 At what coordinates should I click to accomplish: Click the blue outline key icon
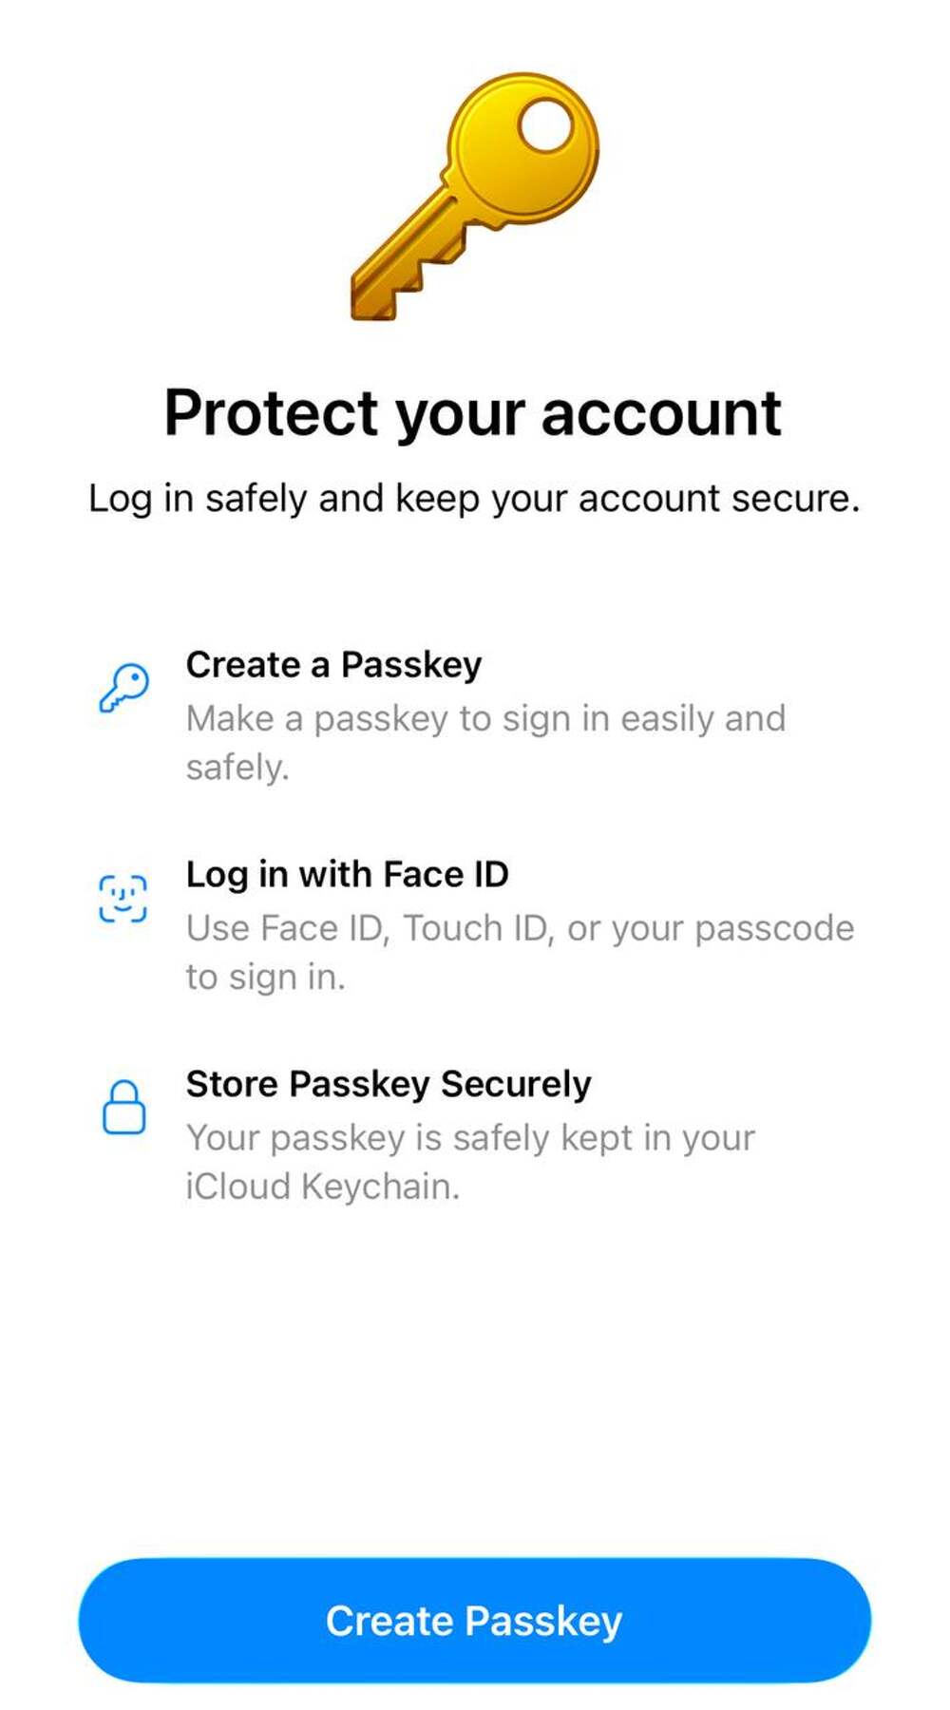(x=123, y=687)
